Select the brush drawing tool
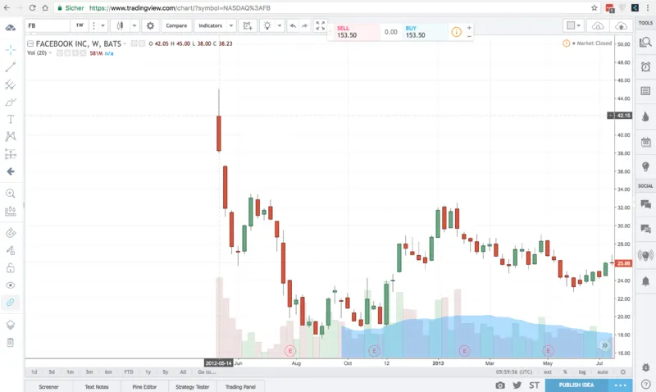The height and width of the screenshot is (392, 656). point(11,102)
